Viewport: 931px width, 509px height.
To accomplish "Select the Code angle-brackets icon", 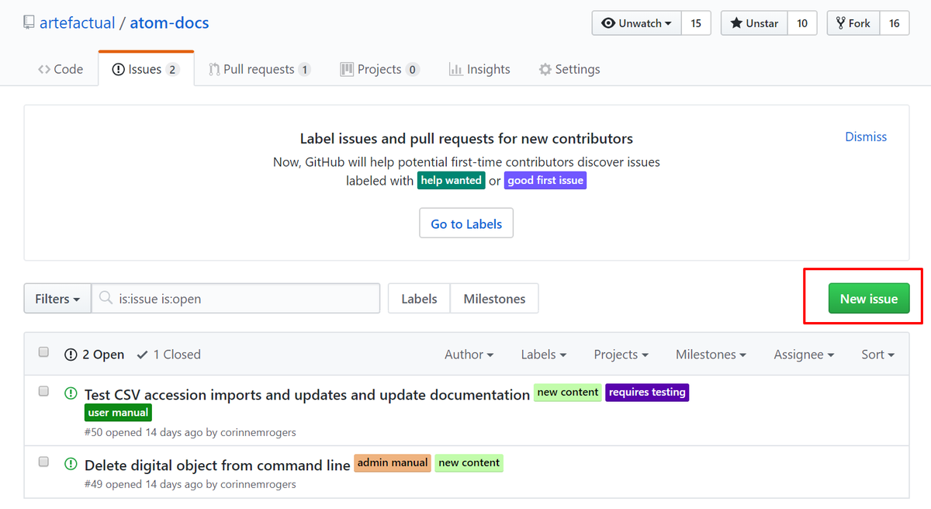I will 46,69.
